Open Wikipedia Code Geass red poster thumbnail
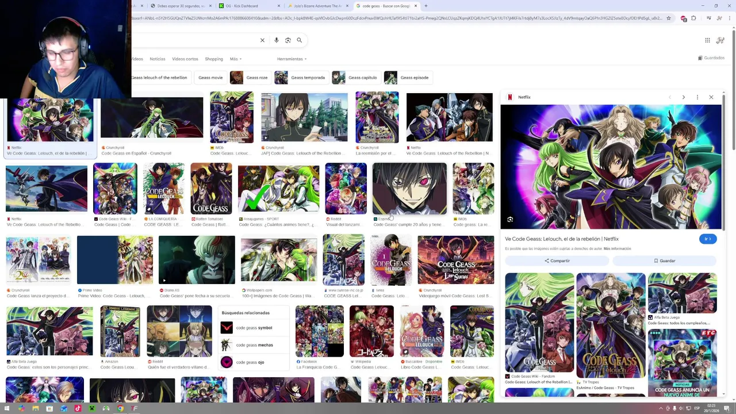The width and height of the screenshot is (736, 414). (371, 332)
